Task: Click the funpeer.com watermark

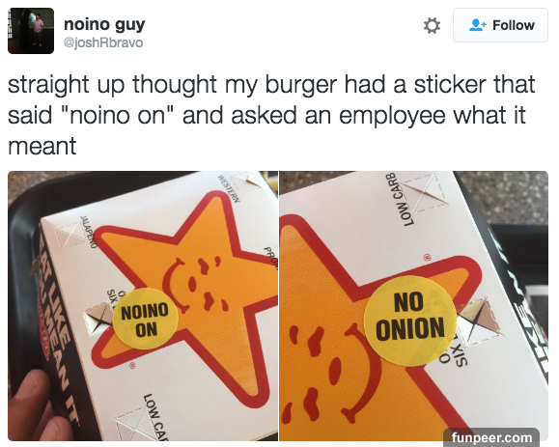Action: coord(491,437)
